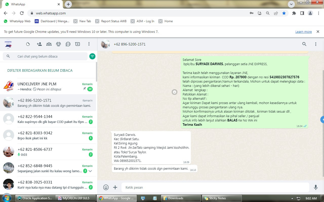
Task: Open Downloads taskbar item
Action: (181, 198)
